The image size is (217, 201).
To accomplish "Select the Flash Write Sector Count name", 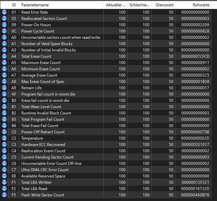I will pyautogui.click(x=43, y=195).
